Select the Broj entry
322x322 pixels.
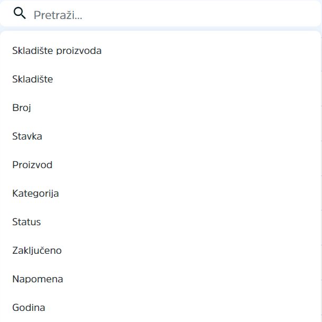(x=160, y=108)
